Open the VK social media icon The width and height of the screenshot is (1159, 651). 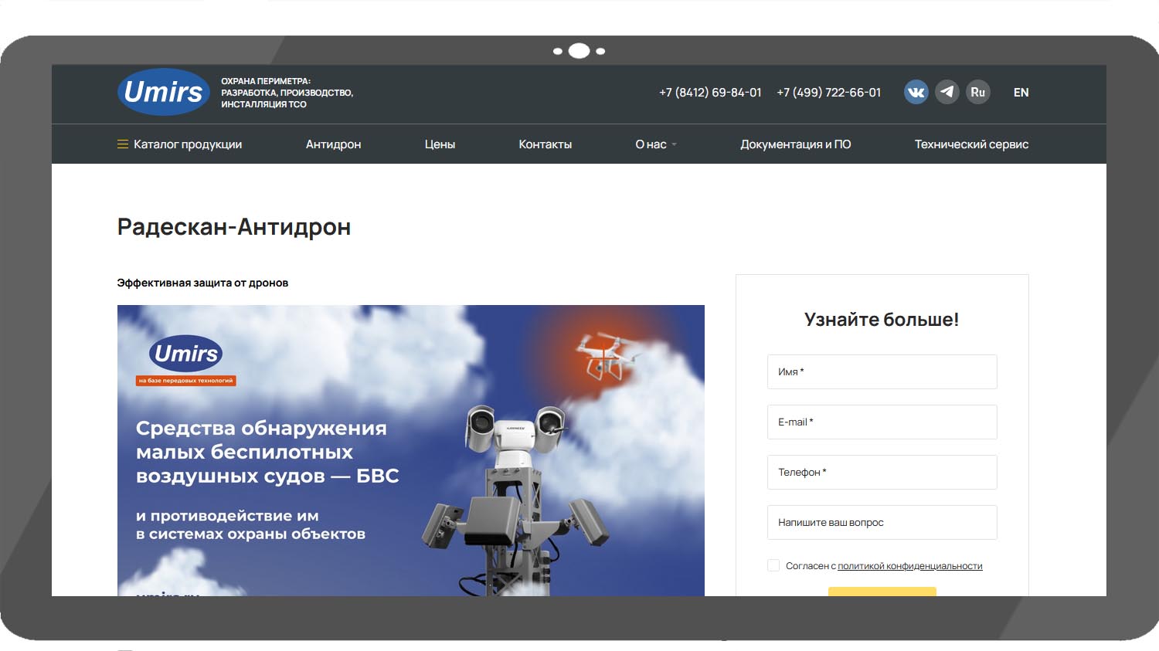coord(916,93)
